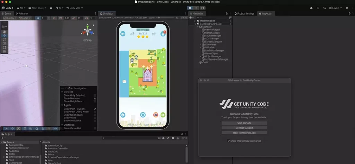Open the Asset Store dropdown menu
Screen dimensions: 355x164
coord(37,8)
